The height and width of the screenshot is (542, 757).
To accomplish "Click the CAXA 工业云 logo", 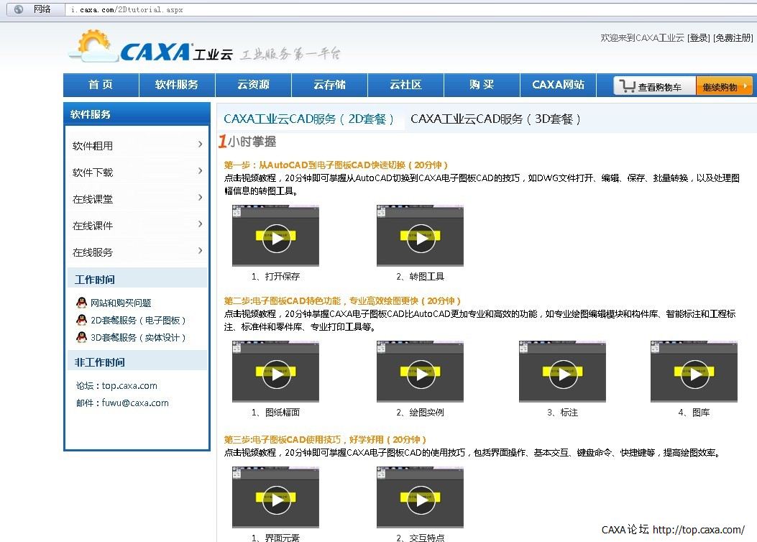I will [151, 47].
